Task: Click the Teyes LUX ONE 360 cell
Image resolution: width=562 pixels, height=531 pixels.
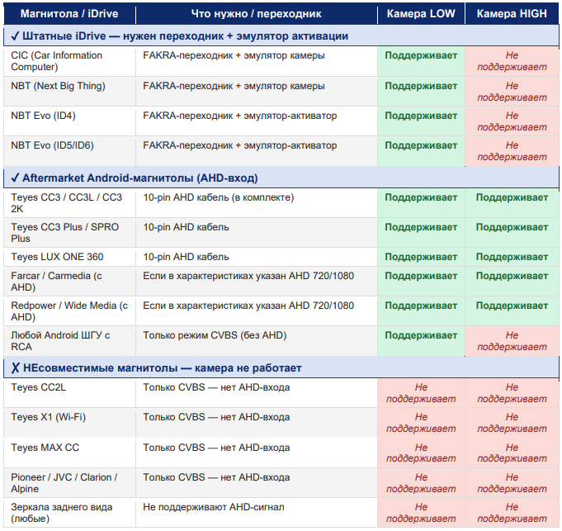Action: pos(69,257)
